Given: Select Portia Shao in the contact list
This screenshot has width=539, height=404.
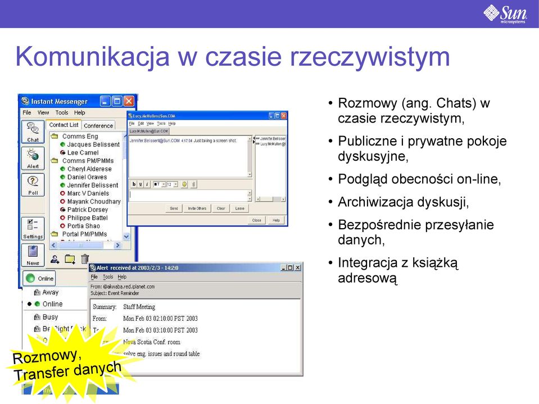Looking at the screenshot, I should pyautogui.click(x=84, y=226).
